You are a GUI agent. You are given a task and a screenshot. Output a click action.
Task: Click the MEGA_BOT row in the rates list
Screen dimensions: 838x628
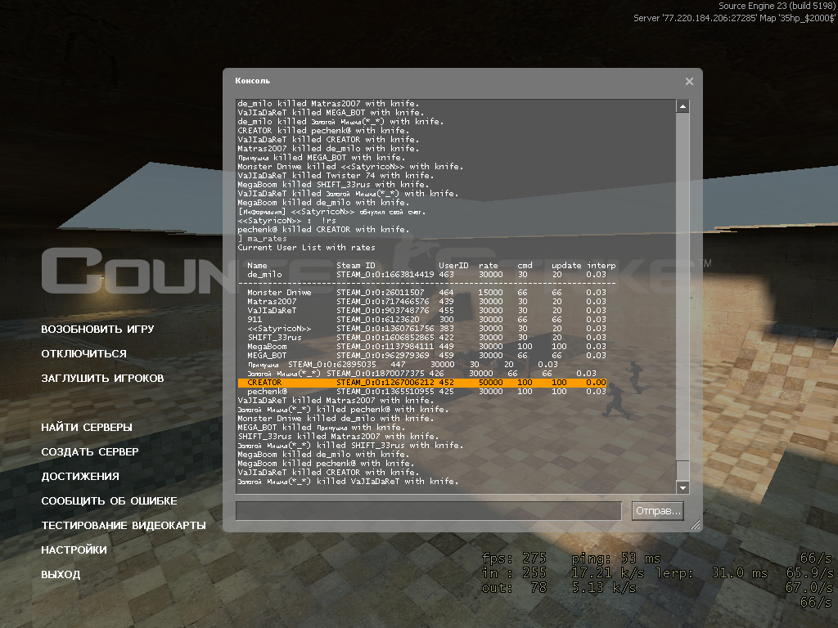[426, 356]
